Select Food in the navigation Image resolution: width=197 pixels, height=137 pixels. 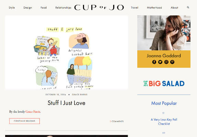point(44,8)
